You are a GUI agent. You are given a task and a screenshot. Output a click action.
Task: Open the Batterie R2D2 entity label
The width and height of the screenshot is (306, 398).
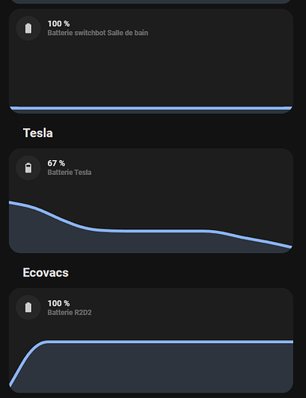(x=69, y=312)
